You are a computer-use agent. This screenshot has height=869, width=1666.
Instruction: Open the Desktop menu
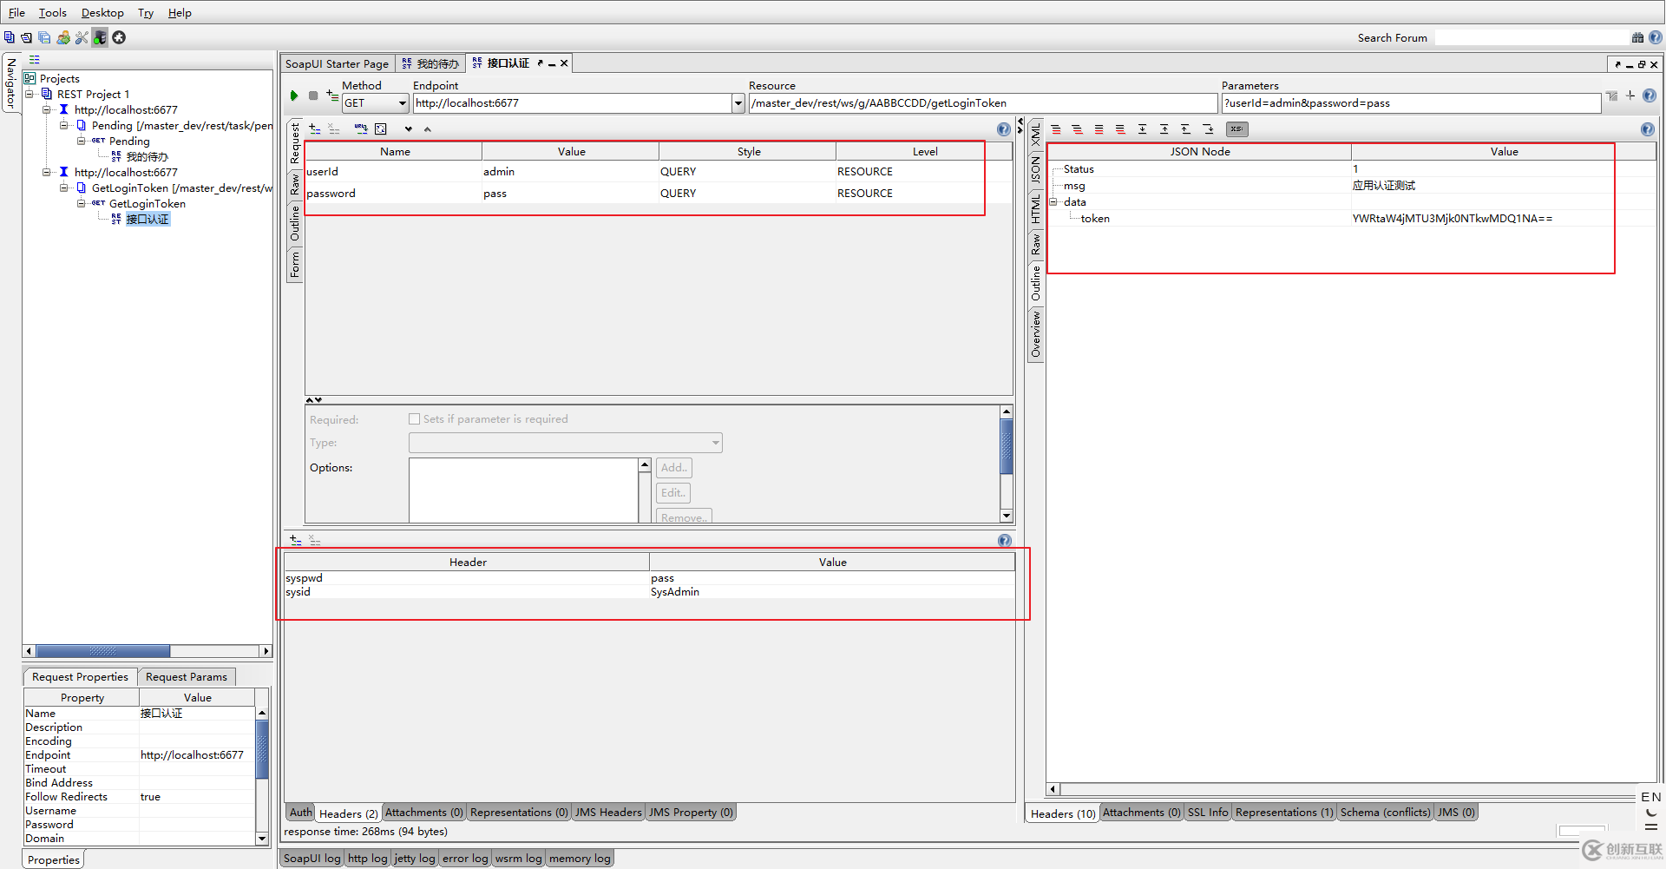(102, 13)
